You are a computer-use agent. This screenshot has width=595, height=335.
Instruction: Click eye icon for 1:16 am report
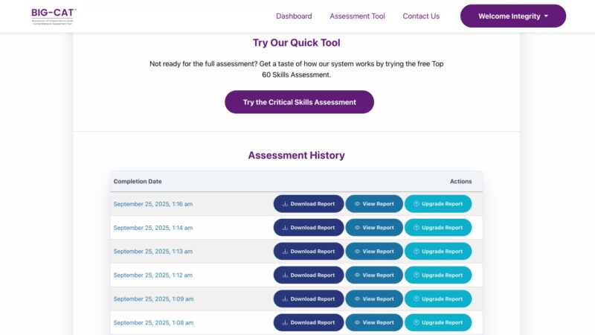tap(357, 204)
